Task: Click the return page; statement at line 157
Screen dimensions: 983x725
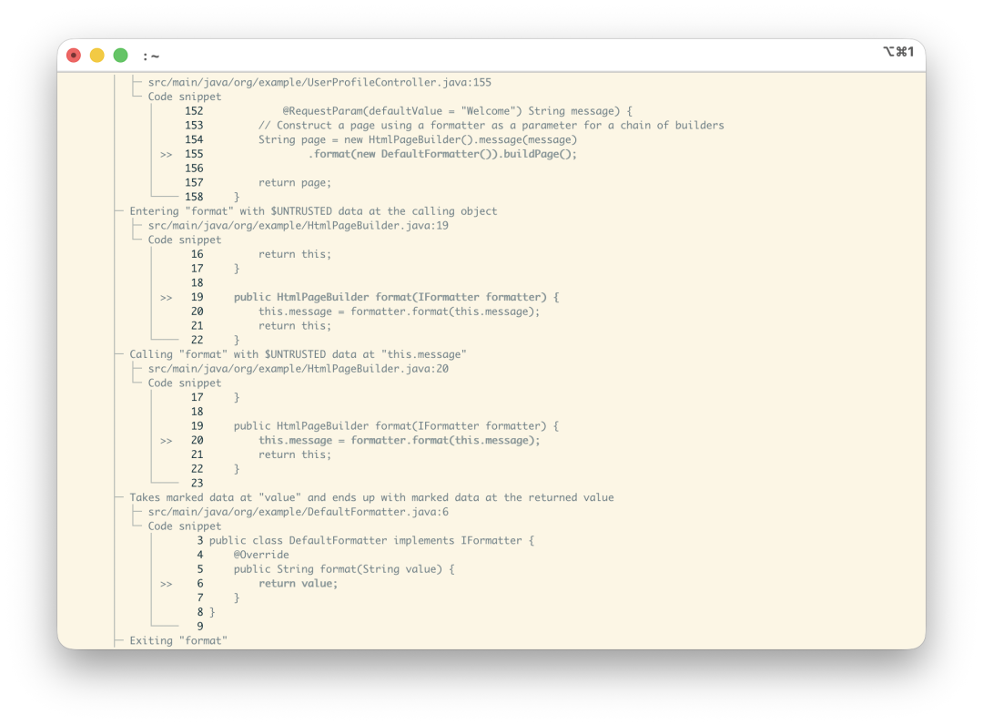Action: [x=295, y=182]
